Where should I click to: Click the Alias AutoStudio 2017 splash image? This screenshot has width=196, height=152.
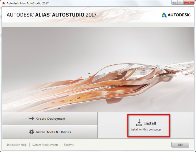98,69
